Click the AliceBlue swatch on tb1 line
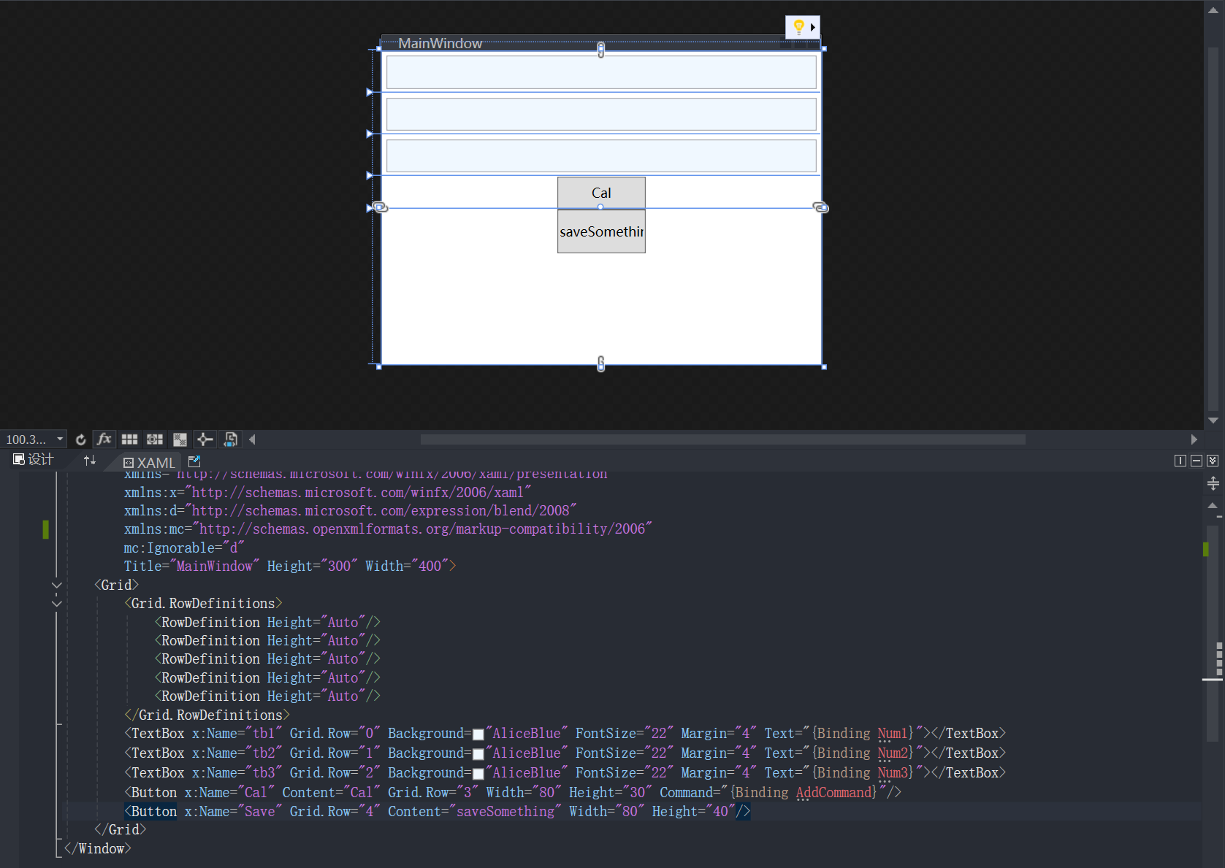 click(478, 734)
